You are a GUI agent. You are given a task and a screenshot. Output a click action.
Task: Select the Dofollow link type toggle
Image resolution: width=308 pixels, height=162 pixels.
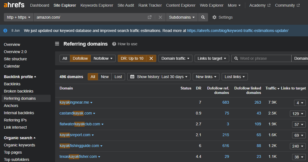80,58
